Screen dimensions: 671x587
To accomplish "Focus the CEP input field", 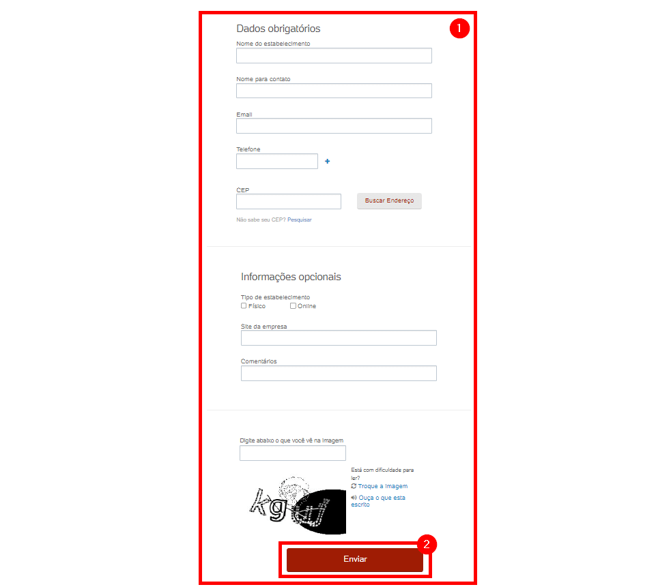I will click(289, 201).
